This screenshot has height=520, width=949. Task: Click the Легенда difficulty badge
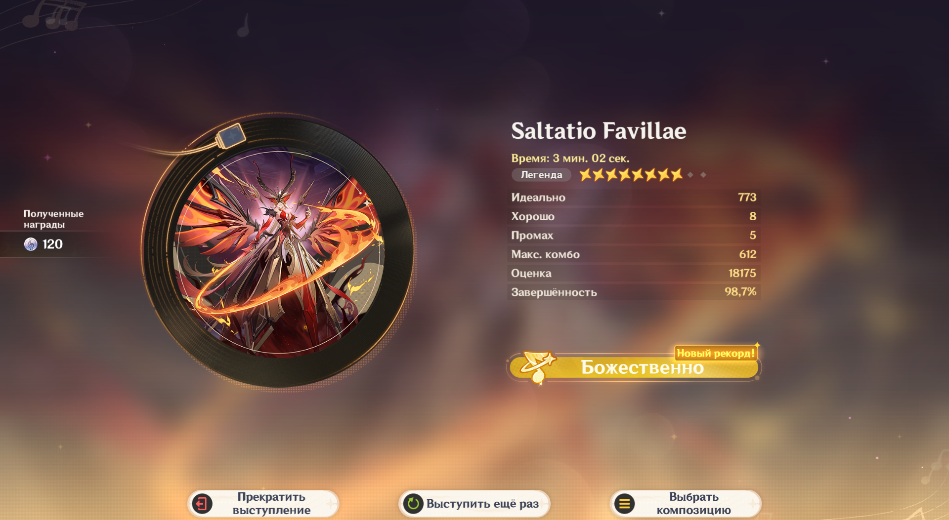click(x=541, y=175)
